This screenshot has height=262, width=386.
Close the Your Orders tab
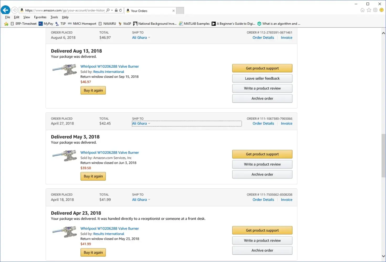coord(173,11)
